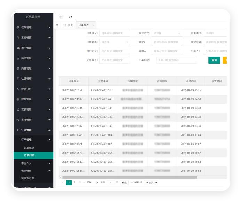Click the refresh icon in top toolbar

pyautogui.click(x=71, y=17)
